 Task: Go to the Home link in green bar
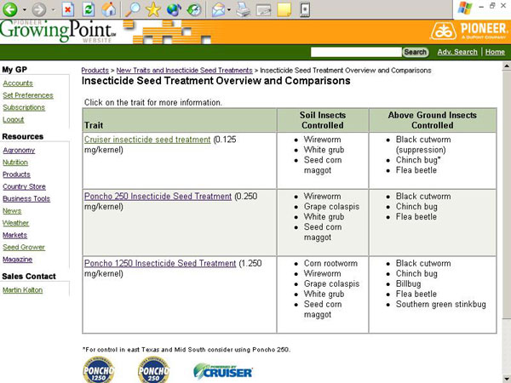(495, 52)
